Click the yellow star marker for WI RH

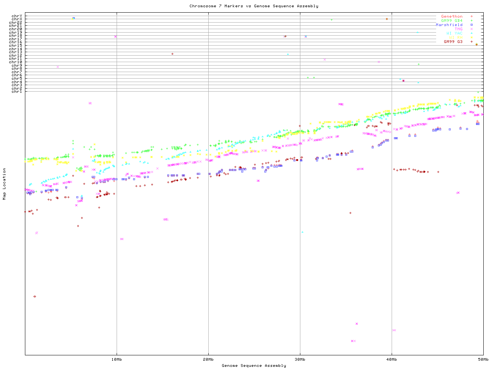click(x=471, y=38)
